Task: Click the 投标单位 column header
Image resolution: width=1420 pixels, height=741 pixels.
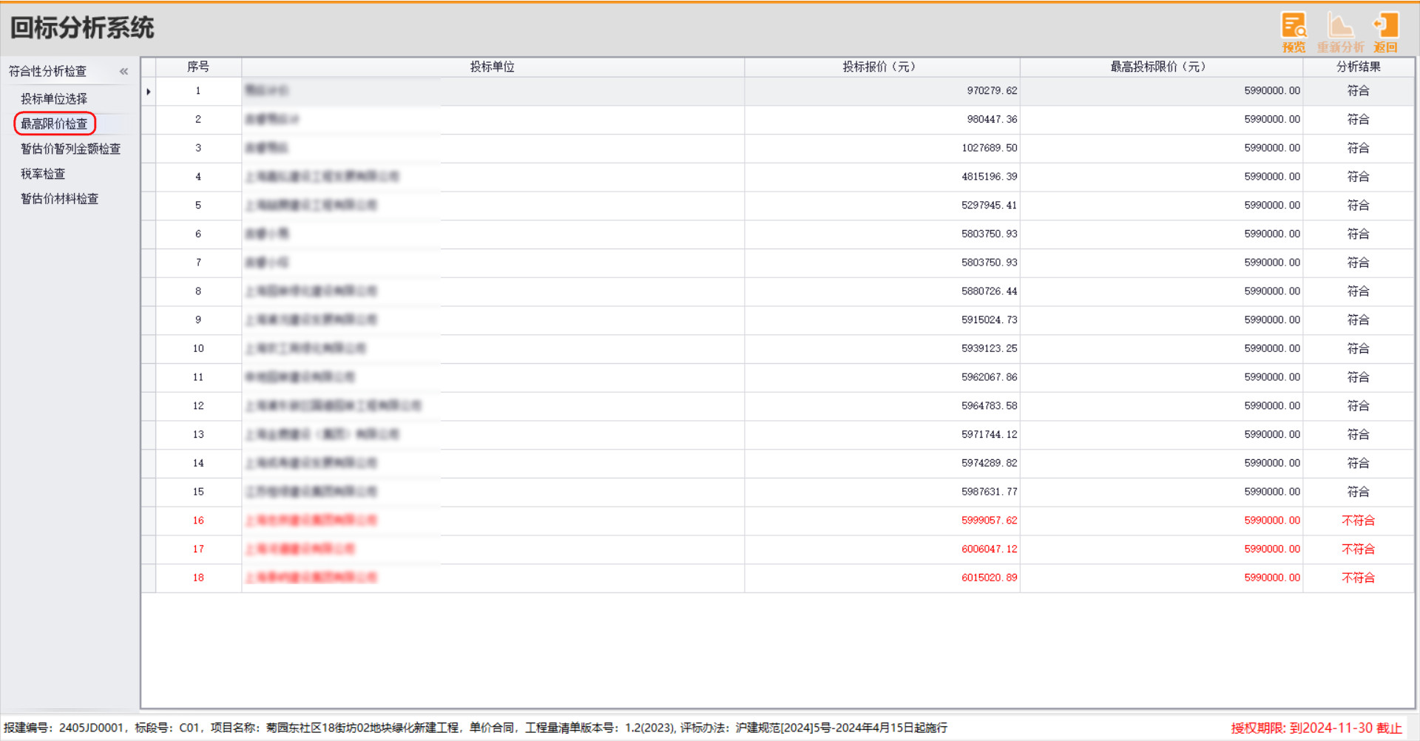Action: [x=493, y=67]
